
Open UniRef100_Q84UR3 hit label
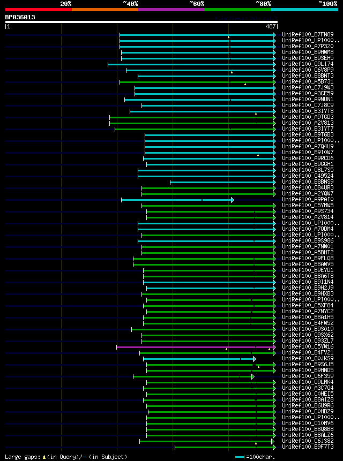(308, 187)
